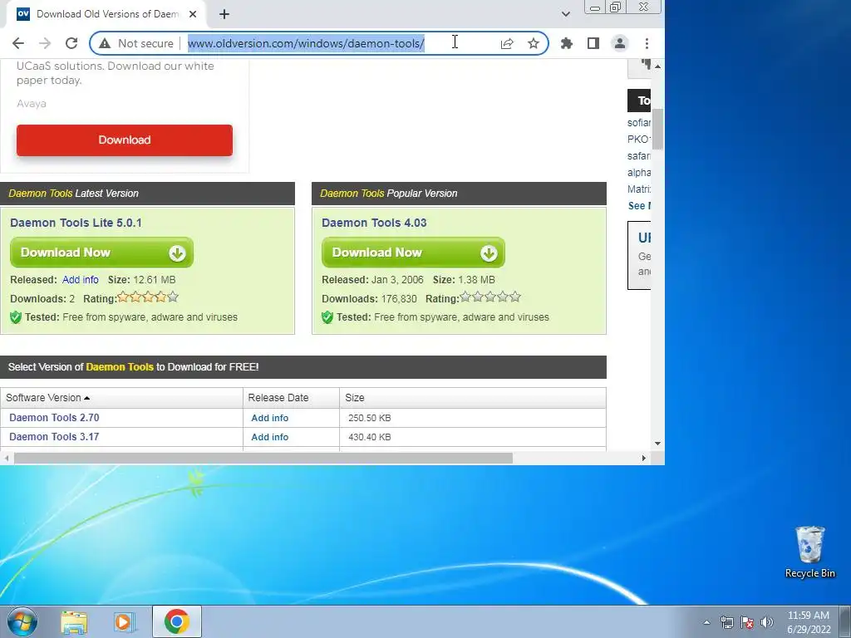Click the scroll up arrow
This screenshot has height=638, width=851.
tap(658, 66)
